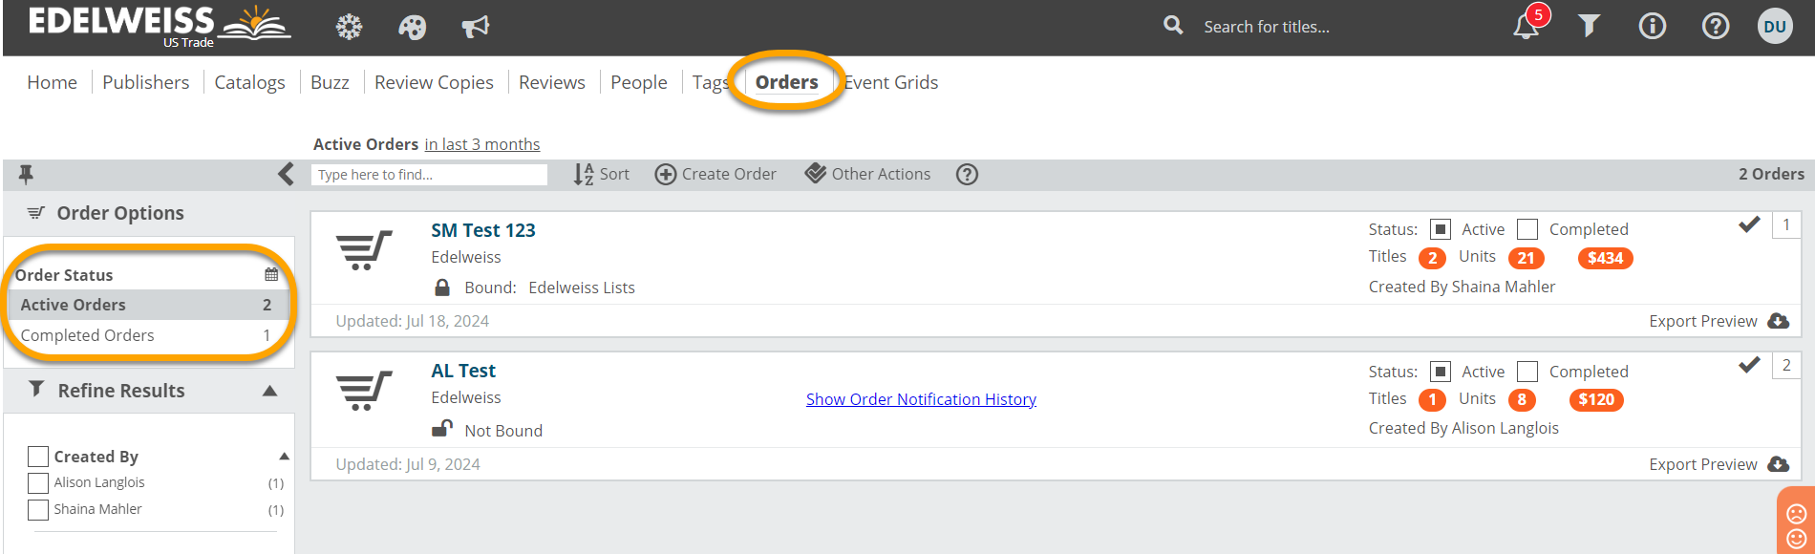This screenshot has width=1815, height=554.
Task: Open the SM Test 123 order
Action: tap(483, 230)
